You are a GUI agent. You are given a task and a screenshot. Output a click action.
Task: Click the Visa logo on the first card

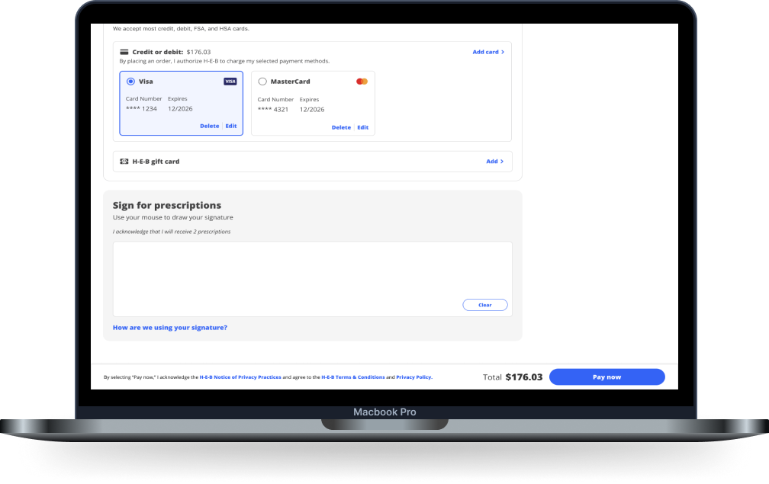[x=230, y=82]
